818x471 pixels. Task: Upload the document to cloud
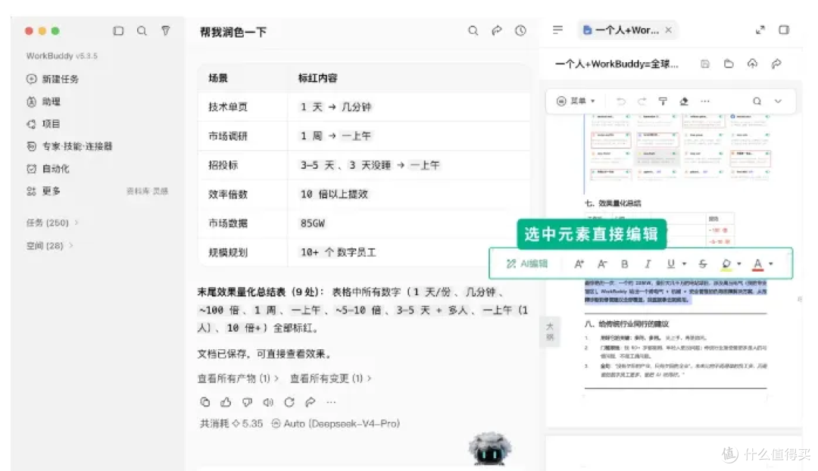(x=752, y=64)
